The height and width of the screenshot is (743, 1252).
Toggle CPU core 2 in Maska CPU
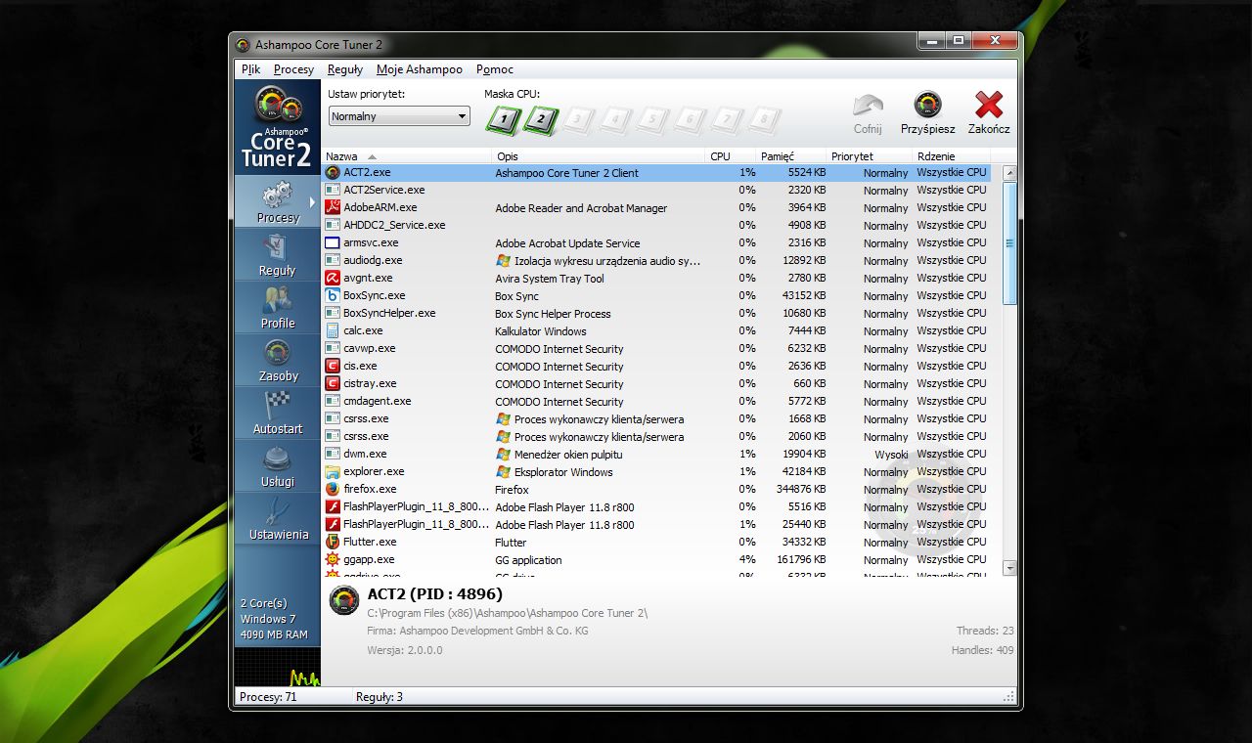tap(540, 120)
